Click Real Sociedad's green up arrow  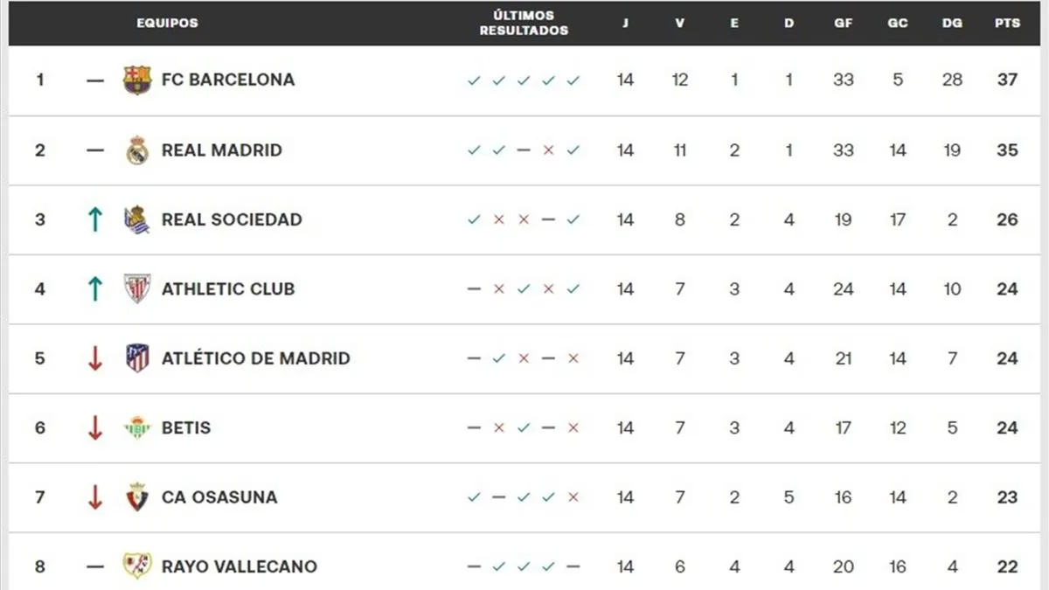click(x=95, y=219)
